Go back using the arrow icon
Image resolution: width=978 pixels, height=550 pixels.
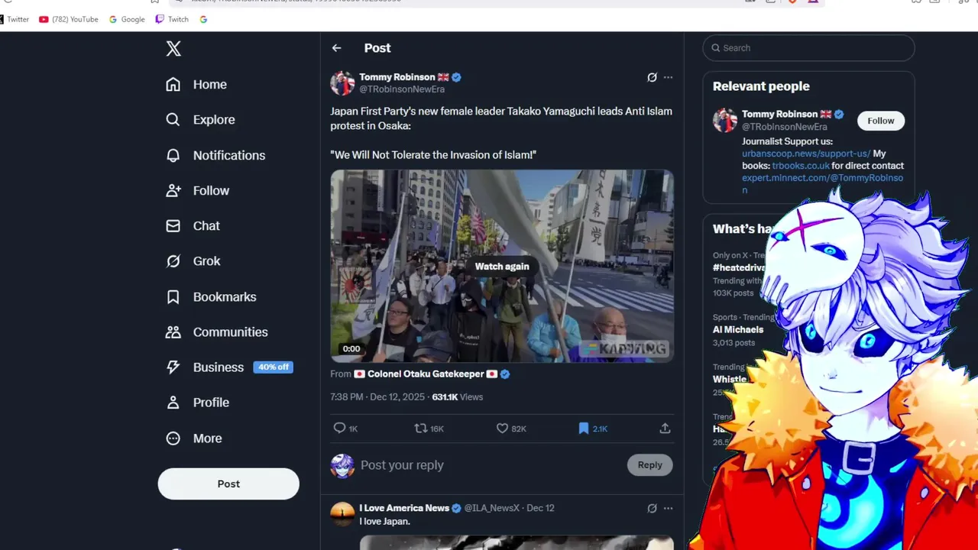337,48
